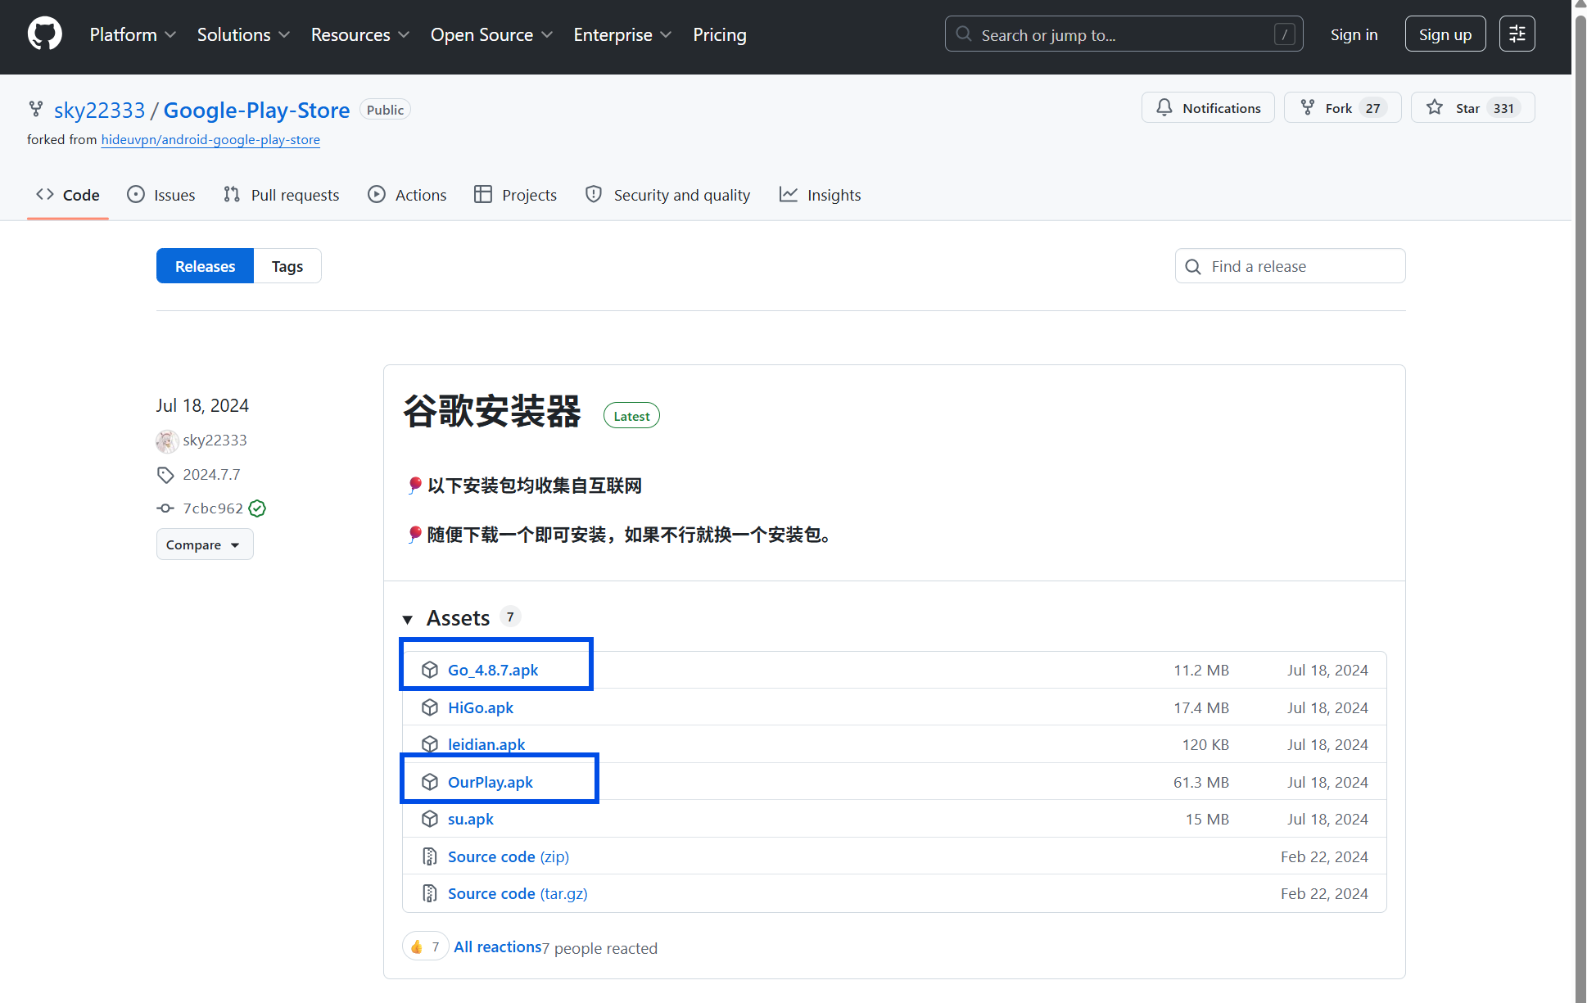Open the hideuvpn/android-google-play-store fork source link

tap(210, 139)
